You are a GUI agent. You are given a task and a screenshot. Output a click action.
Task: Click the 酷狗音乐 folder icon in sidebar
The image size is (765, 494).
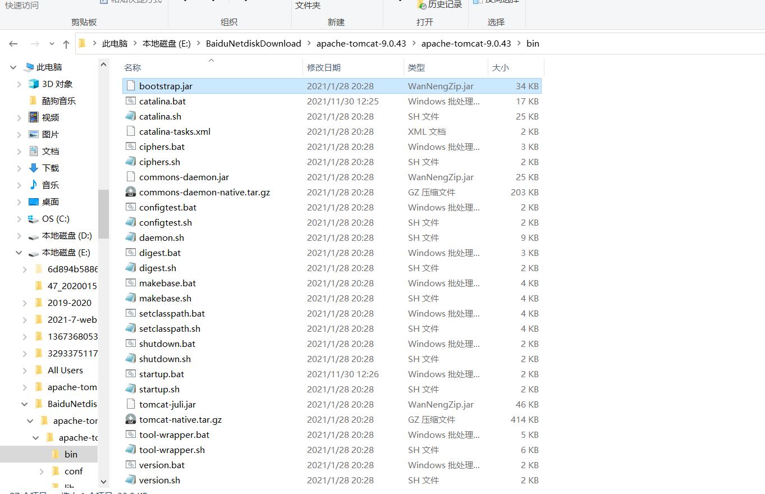[x=34, y=100]
